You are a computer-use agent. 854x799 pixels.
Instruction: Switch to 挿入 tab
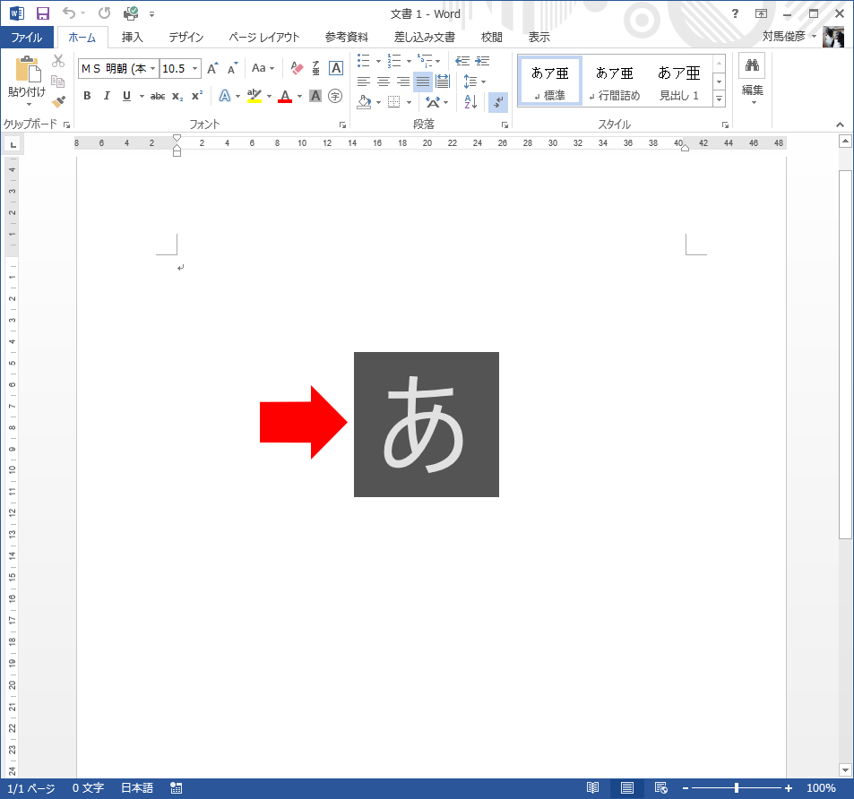point(132,37)
